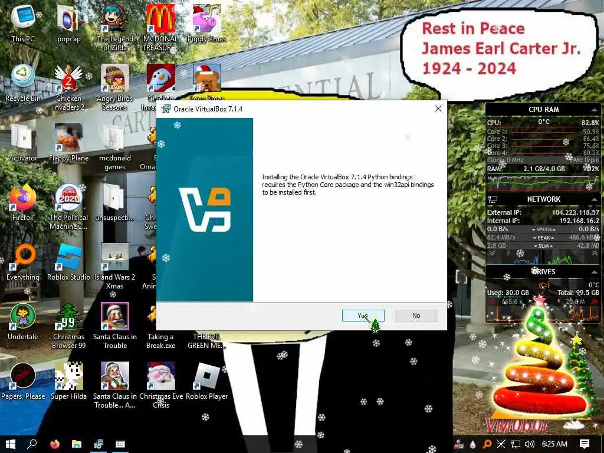Open the network tray icon

[516, 444]
